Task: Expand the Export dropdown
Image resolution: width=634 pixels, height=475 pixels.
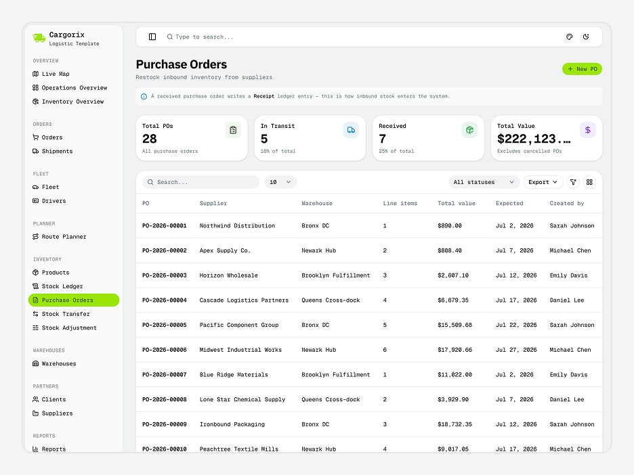Action: click(x=543, y=182)
